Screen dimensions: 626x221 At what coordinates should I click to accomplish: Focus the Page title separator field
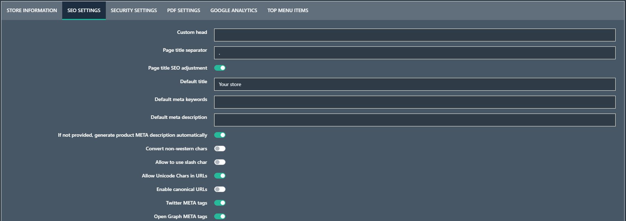[x=415, y=53]
